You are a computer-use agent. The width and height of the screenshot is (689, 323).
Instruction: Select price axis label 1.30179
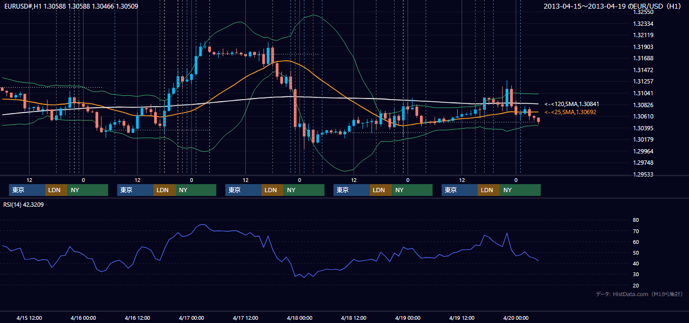coord(643,139)
